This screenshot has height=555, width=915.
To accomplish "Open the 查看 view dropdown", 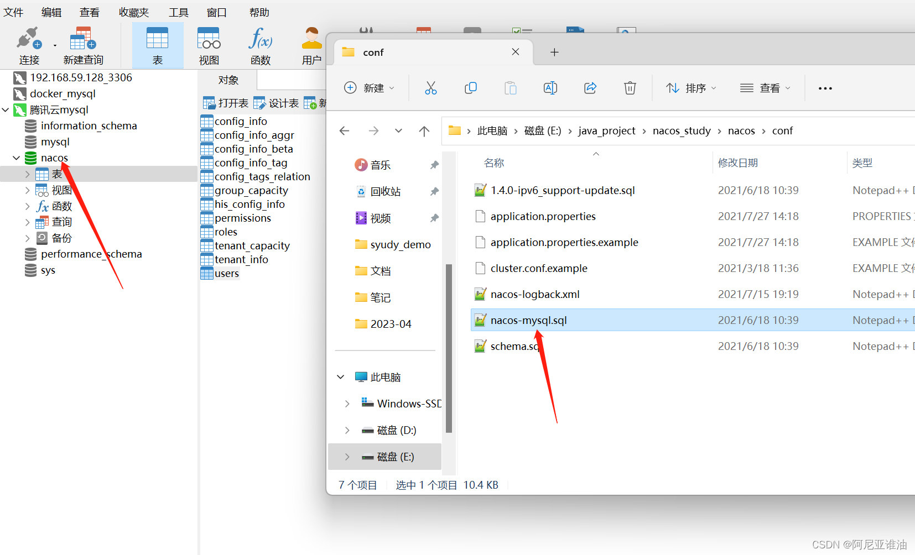I will (x=766, y=88).
